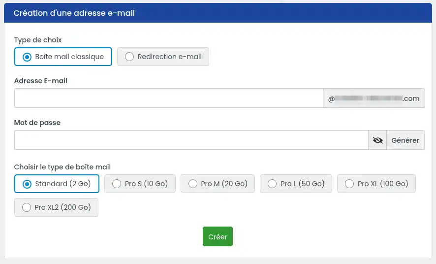Click the blurred @ domain suffix ending in .com
The width and height of the screenshot is (436, 264).
pos(374,98)
